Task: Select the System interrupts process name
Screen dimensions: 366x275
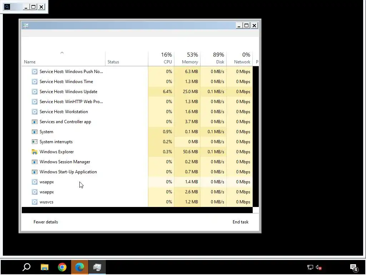Action: pos(56,142)
